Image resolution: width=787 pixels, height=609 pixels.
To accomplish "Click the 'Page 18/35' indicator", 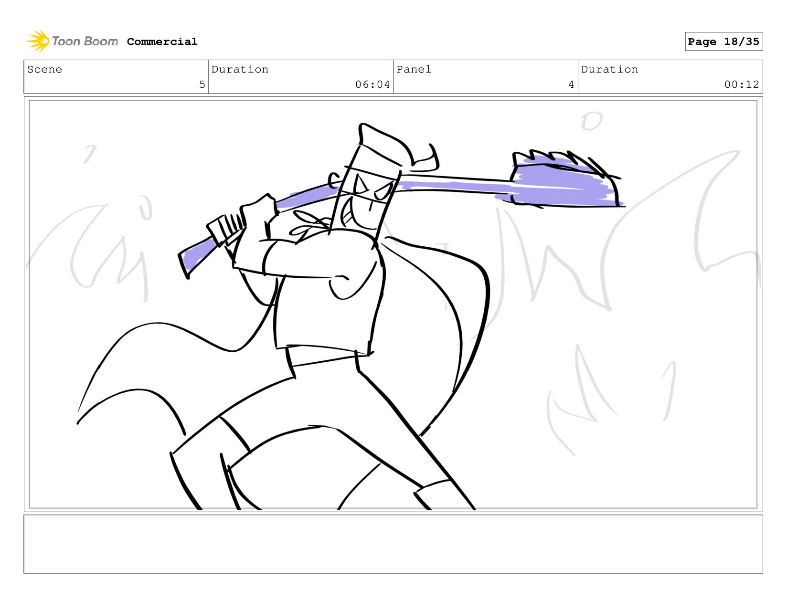I will [723, 42].
